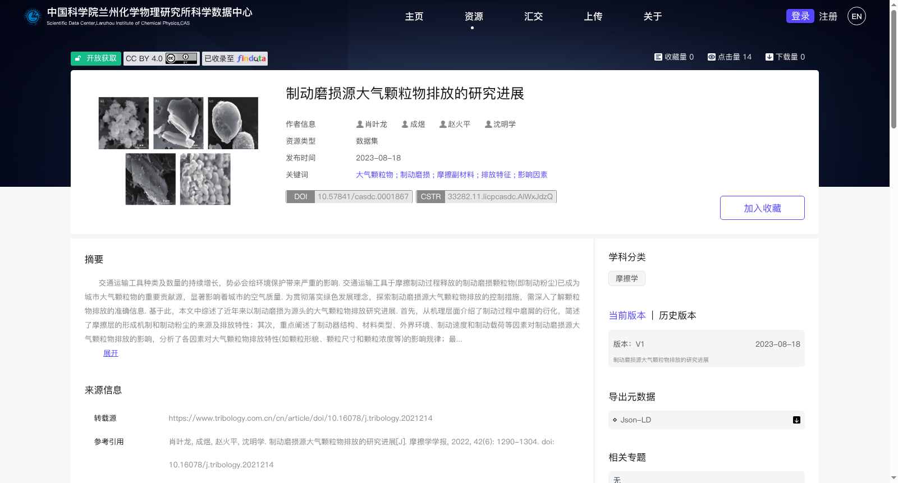Select author name 沈明学
Image resolution: width=898 pixels, height=483 pixels.
[505, 125]
